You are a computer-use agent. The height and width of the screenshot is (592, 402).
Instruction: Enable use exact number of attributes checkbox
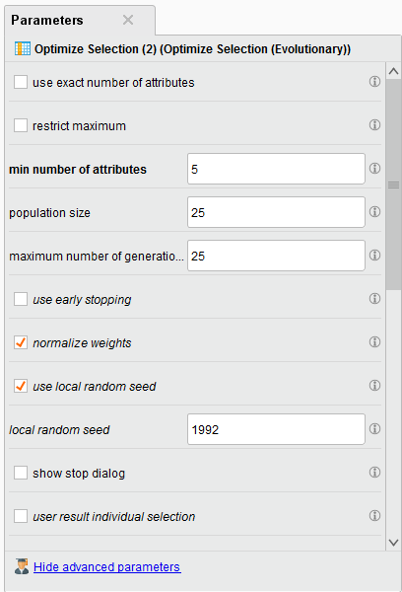click(x=21, y=82)
